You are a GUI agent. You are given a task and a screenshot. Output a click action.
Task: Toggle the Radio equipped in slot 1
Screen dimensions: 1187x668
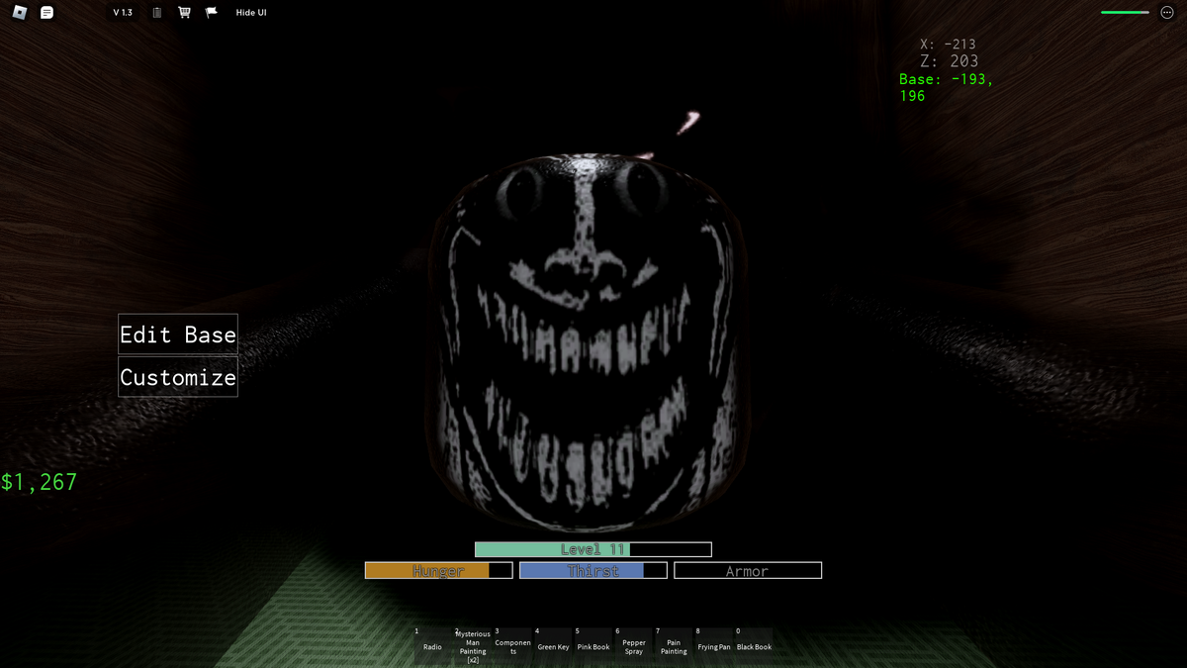click(x=431, y=642)
